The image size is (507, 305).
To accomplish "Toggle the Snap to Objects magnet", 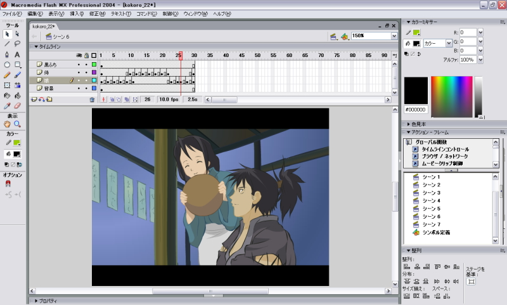I will pos(8,184).
